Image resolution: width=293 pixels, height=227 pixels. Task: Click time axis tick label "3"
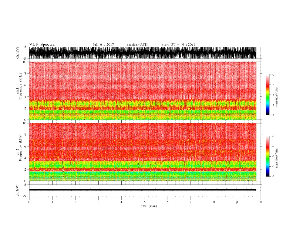[x=98, y=202]
